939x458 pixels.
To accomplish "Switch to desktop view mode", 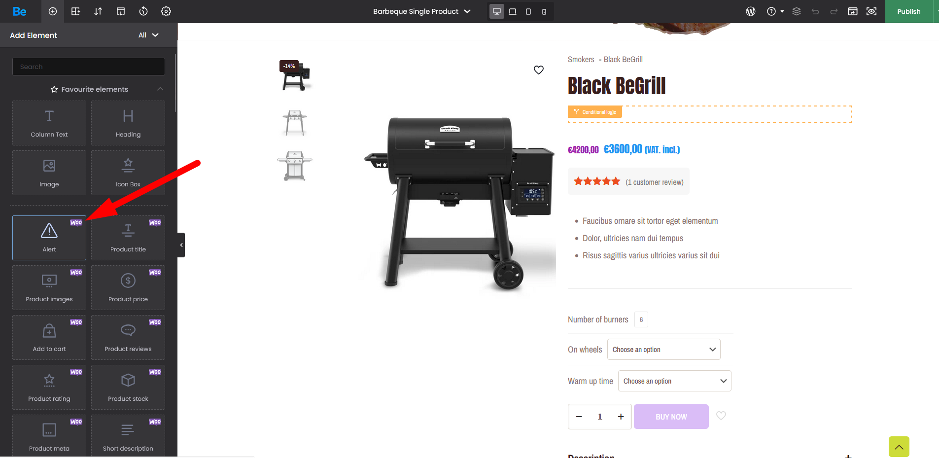I will click(497, 11).
